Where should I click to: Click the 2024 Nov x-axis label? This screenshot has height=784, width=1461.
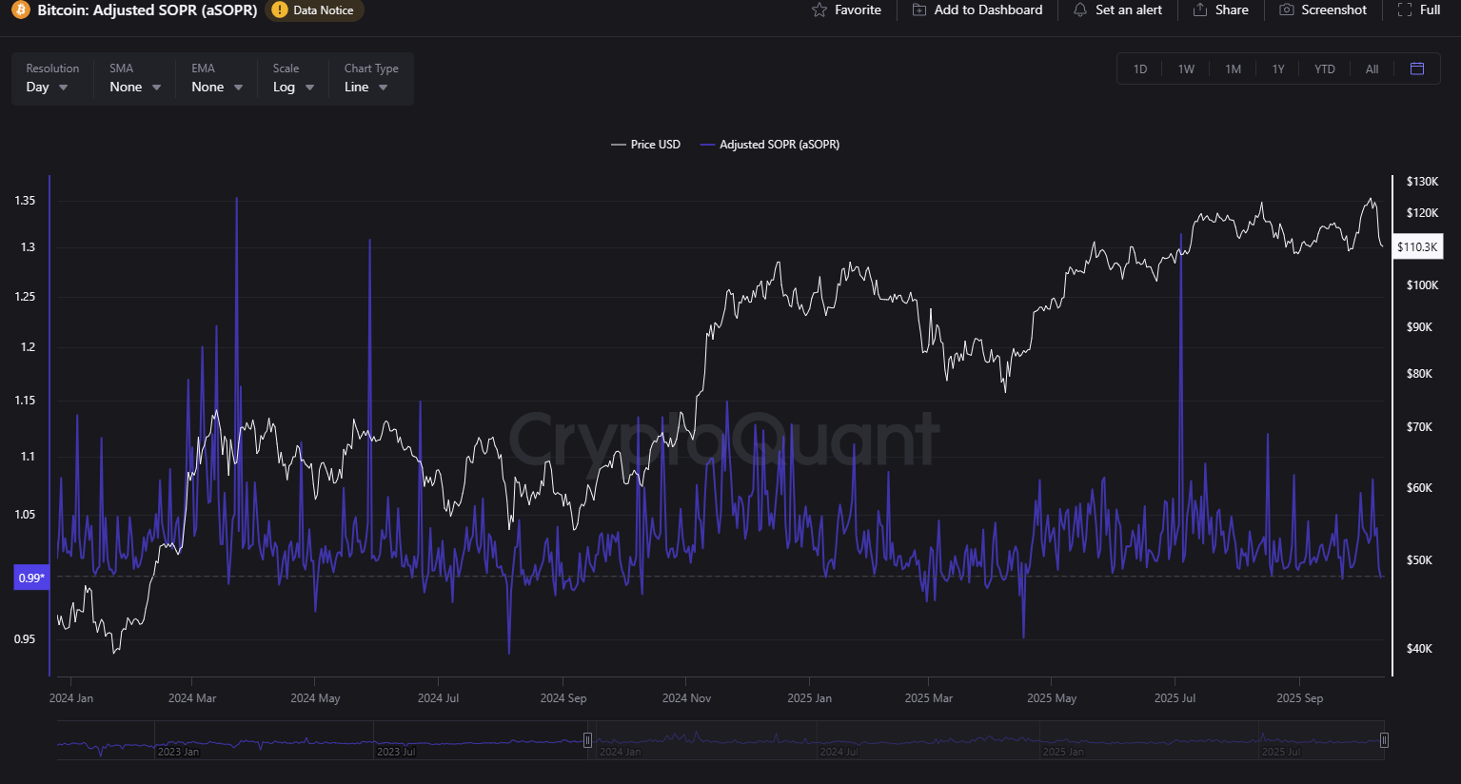(x=687, y=698)
